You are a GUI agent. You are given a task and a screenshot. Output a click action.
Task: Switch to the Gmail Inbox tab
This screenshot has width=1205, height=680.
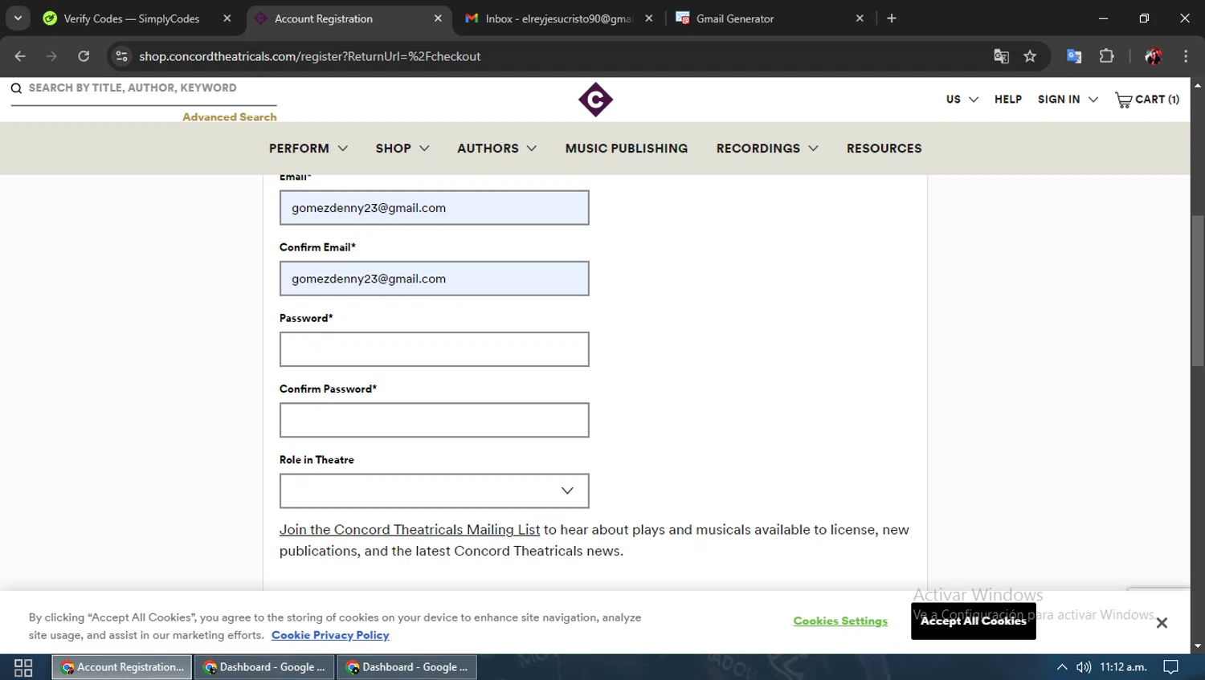(x=558, y=18)
